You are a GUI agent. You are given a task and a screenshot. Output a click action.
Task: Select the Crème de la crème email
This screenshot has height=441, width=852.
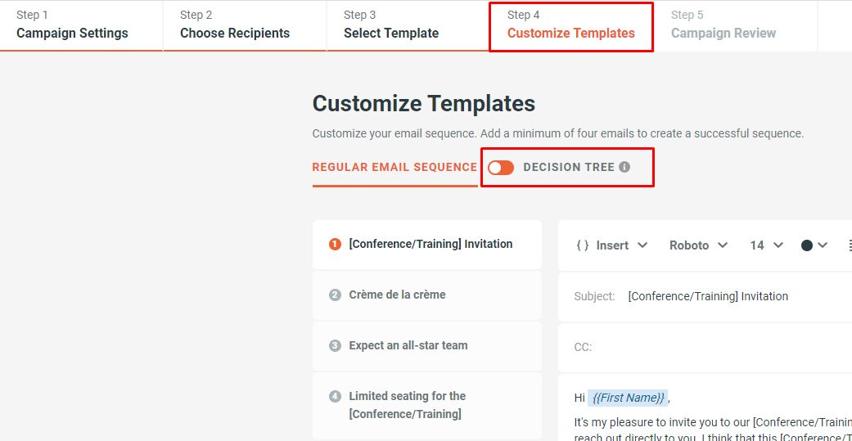pyautogui.click(x=397, y=295)
